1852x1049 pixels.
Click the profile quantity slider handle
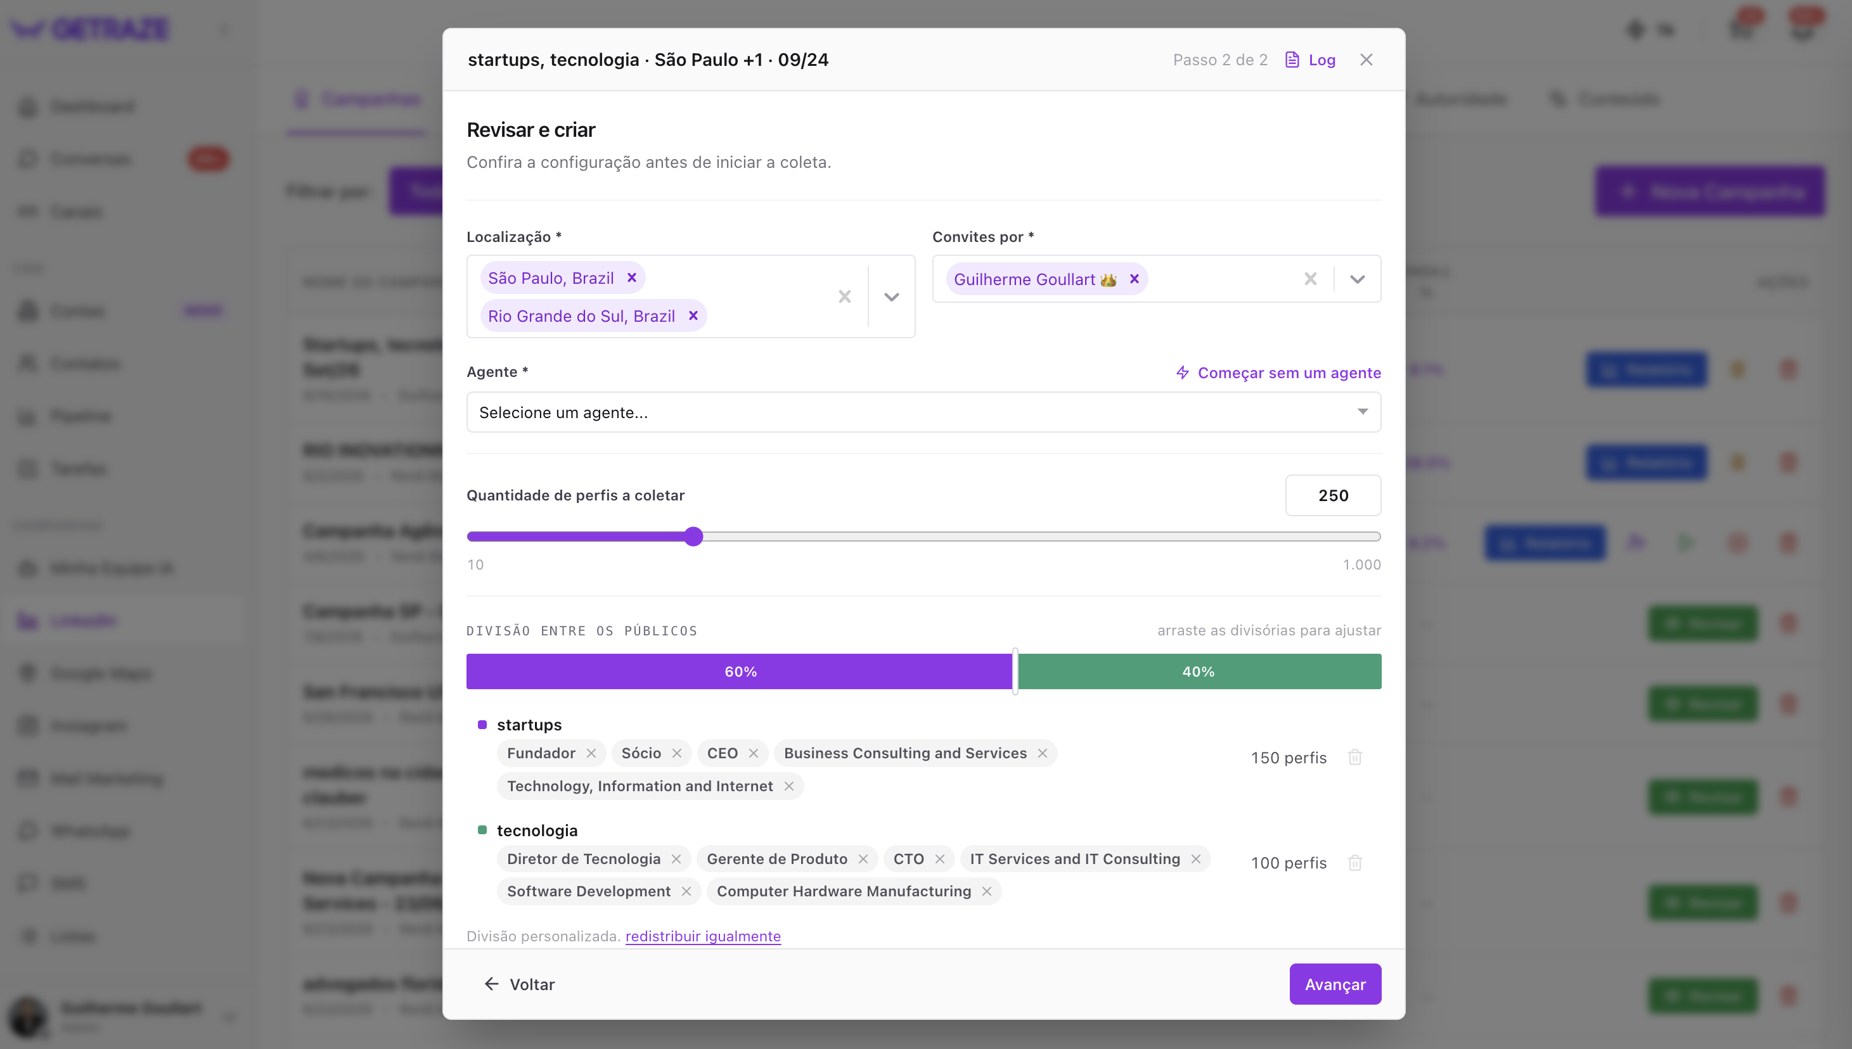pyautogui.click(x=693, y=536)
